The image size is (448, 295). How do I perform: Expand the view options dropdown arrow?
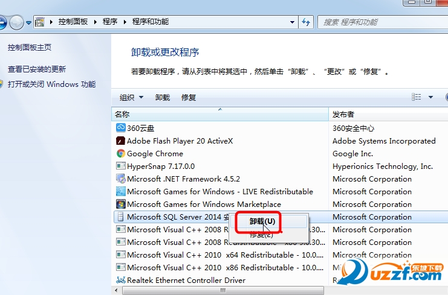pos(430,97)
